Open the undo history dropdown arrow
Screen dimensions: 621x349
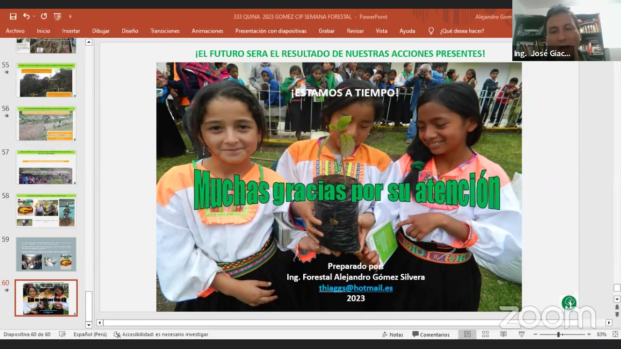(33, 16)
